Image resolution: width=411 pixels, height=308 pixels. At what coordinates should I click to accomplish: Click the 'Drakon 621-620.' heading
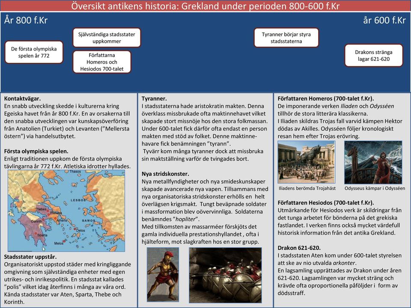[x=299, y=248]
